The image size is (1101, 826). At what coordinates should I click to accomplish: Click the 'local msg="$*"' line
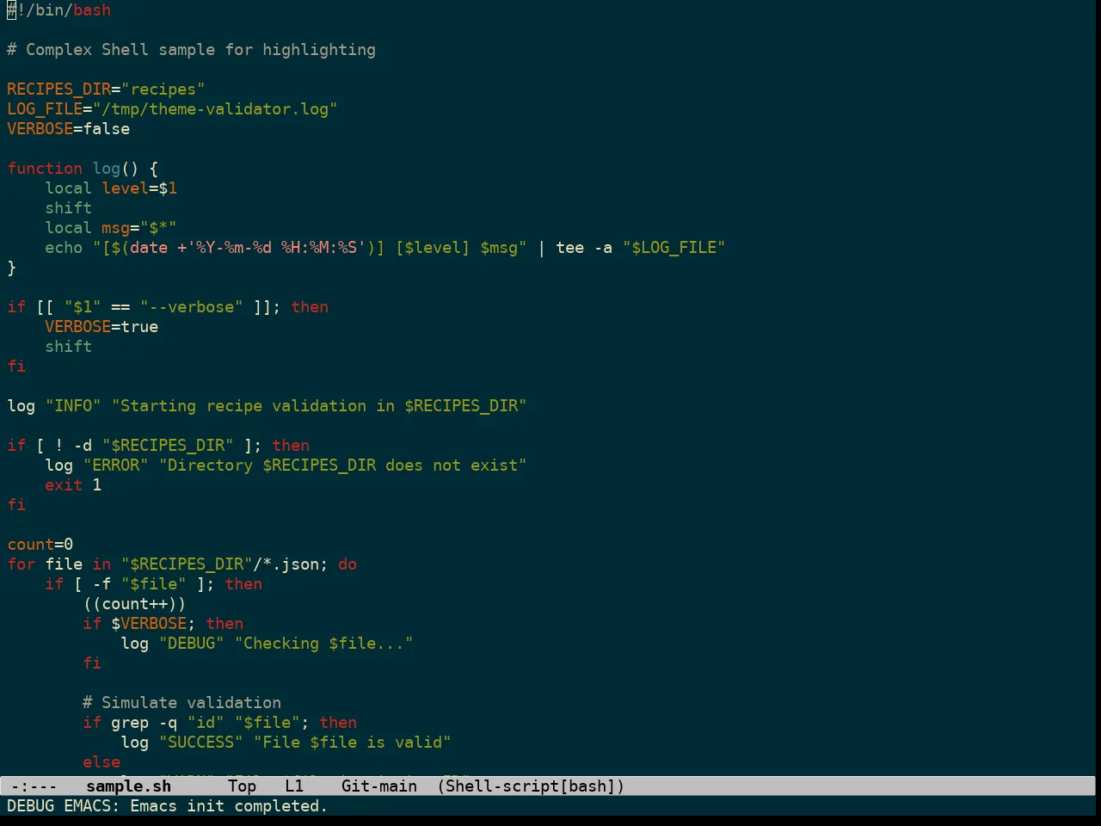point(111,228)
